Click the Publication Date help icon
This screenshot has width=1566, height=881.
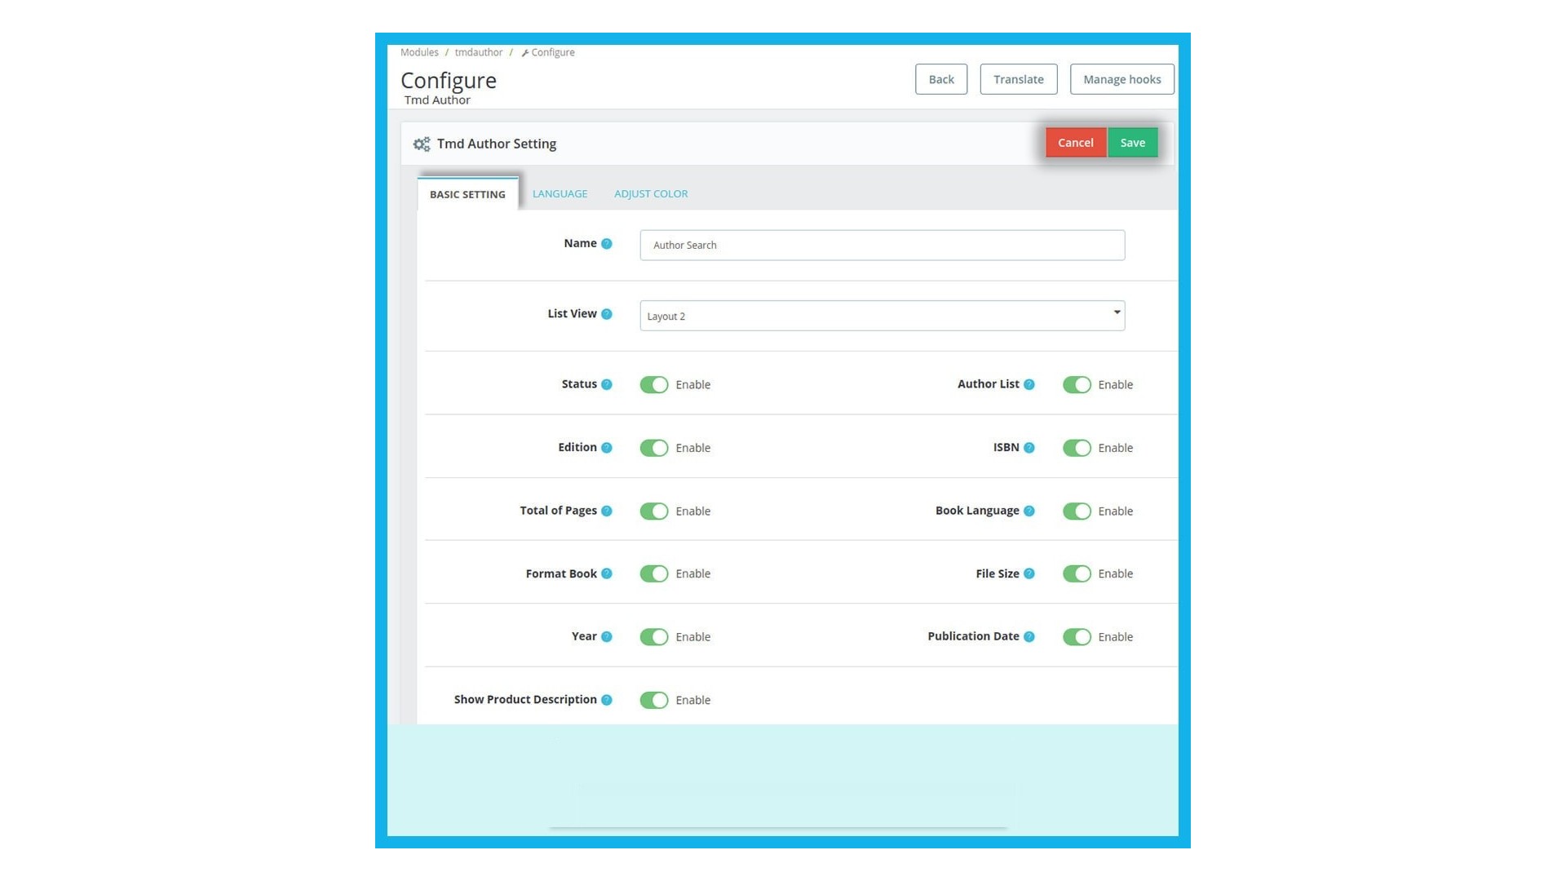(x=1029, y=636)
